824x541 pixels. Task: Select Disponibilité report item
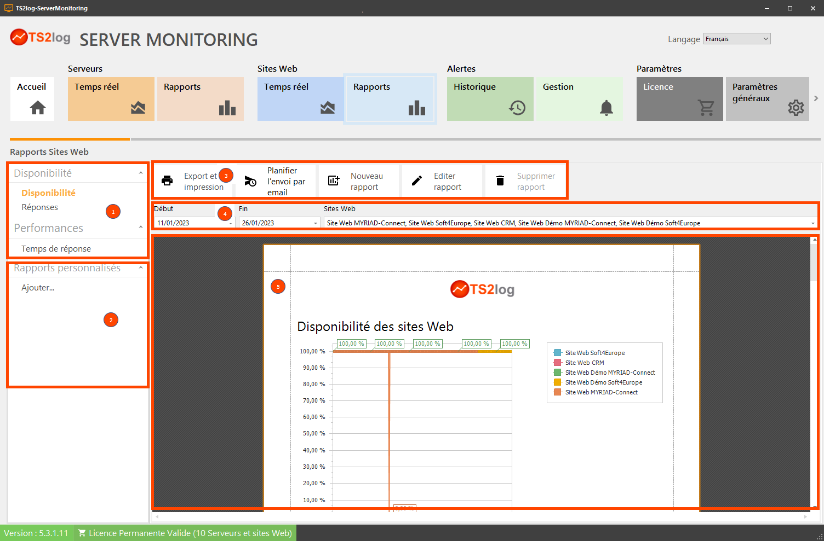tap(48, 193)
